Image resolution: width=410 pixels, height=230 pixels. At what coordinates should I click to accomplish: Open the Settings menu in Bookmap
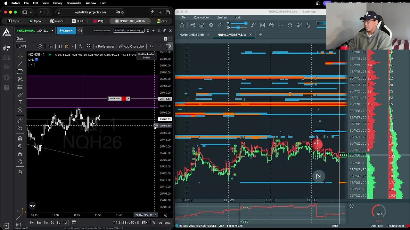pyautogui.click(x=222, y=17)
